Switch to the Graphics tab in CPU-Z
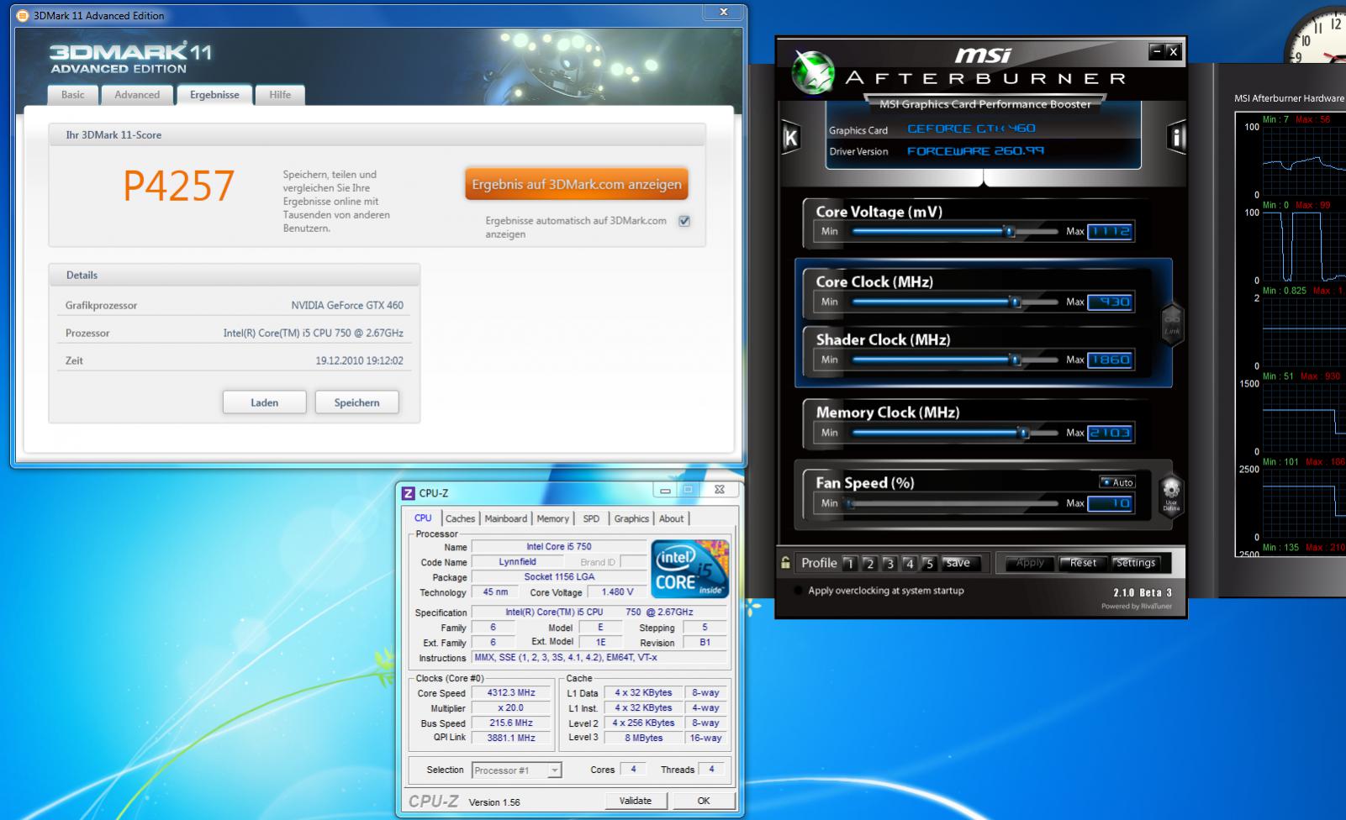This screenshot has height=820, width=1346. click(631, 519)
